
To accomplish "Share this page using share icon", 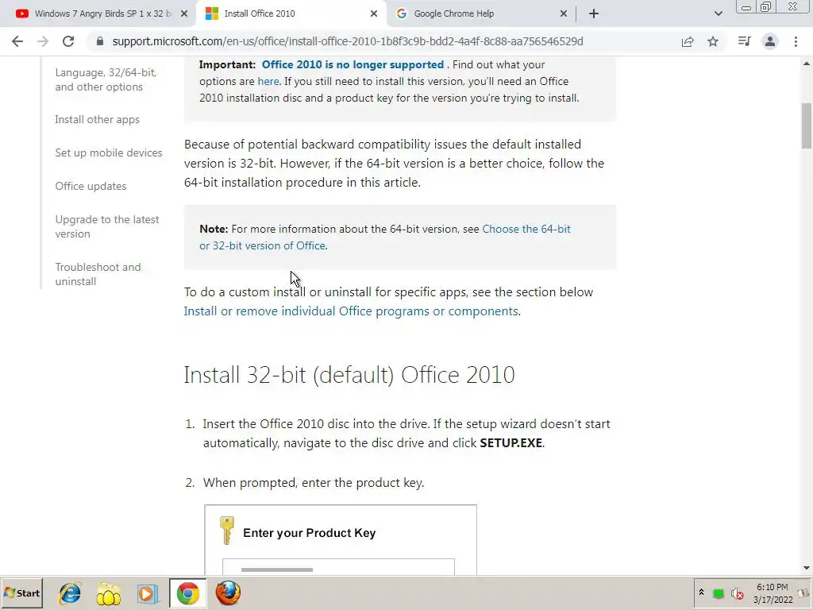I will click(688, 41).
